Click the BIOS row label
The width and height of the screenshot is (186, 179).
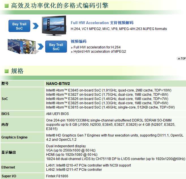[5, 114]
